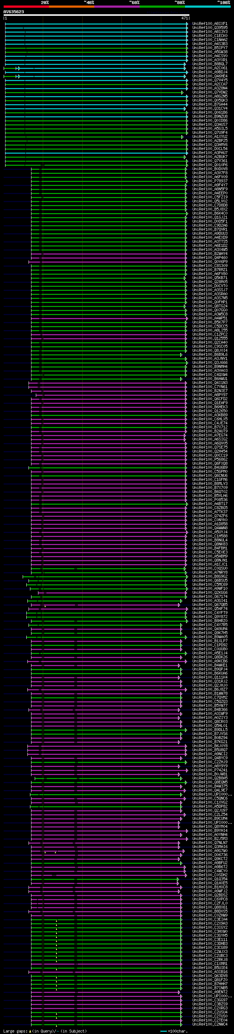Screen dimensions: 234x1034
Task: Select hit label UniRef100_Q12555
Action: pyautogui.click(x=210, y=339)
